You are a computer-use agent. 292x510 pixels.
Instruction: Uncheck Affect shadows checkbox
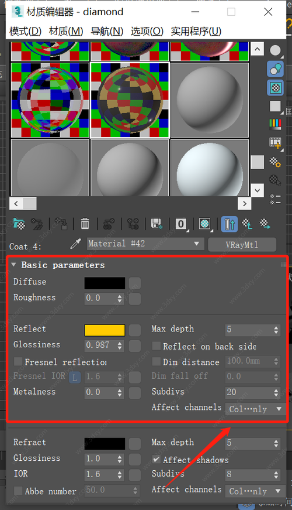(x=157, y=459)
